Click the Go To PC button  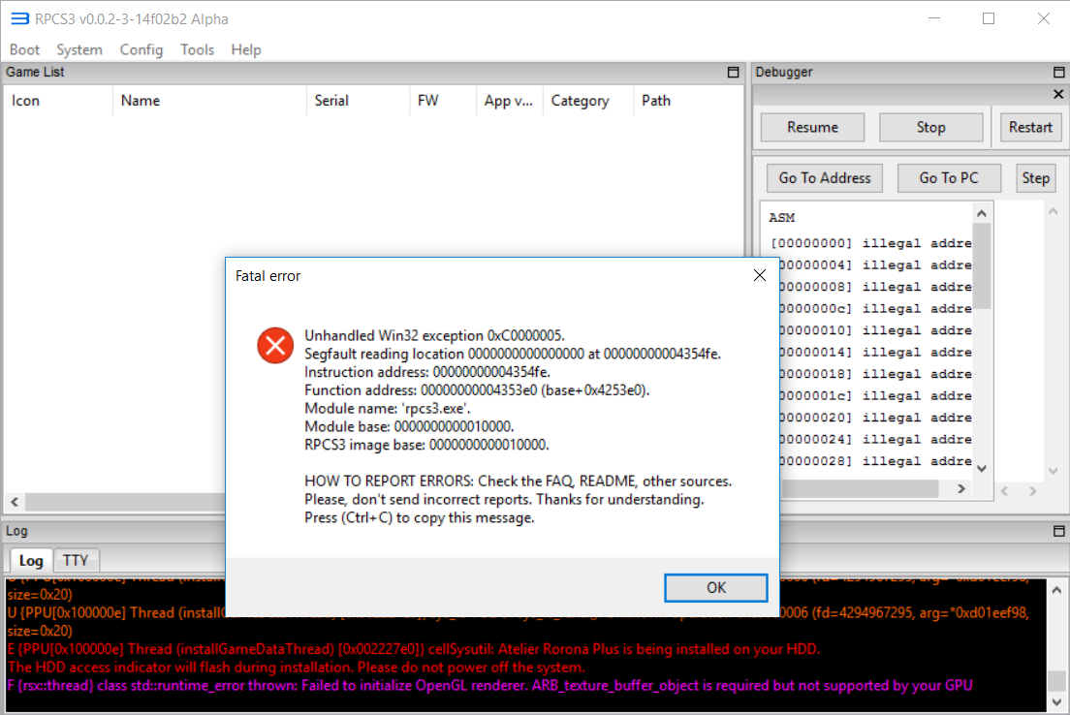point(949,178)
